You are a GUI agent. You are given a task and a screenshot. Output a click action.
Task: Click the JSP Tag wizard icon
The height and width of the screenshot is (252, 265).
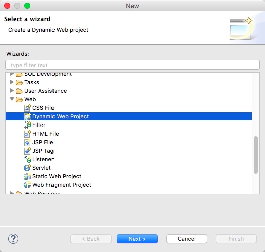[27, 151]
